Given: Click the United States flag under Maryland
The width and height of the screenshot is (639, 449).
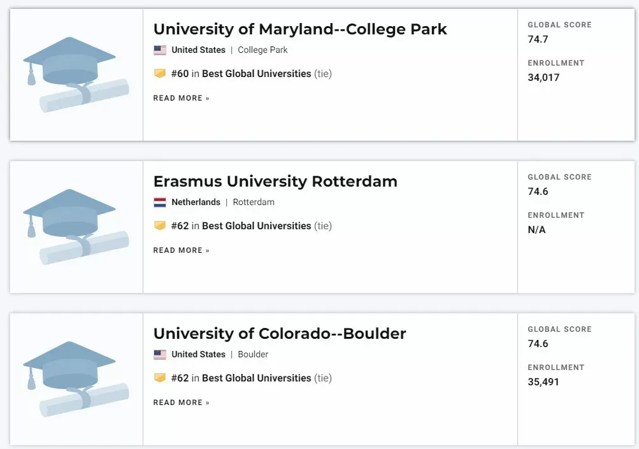Looking at the screenshot, I should click(x=160, y=50).
